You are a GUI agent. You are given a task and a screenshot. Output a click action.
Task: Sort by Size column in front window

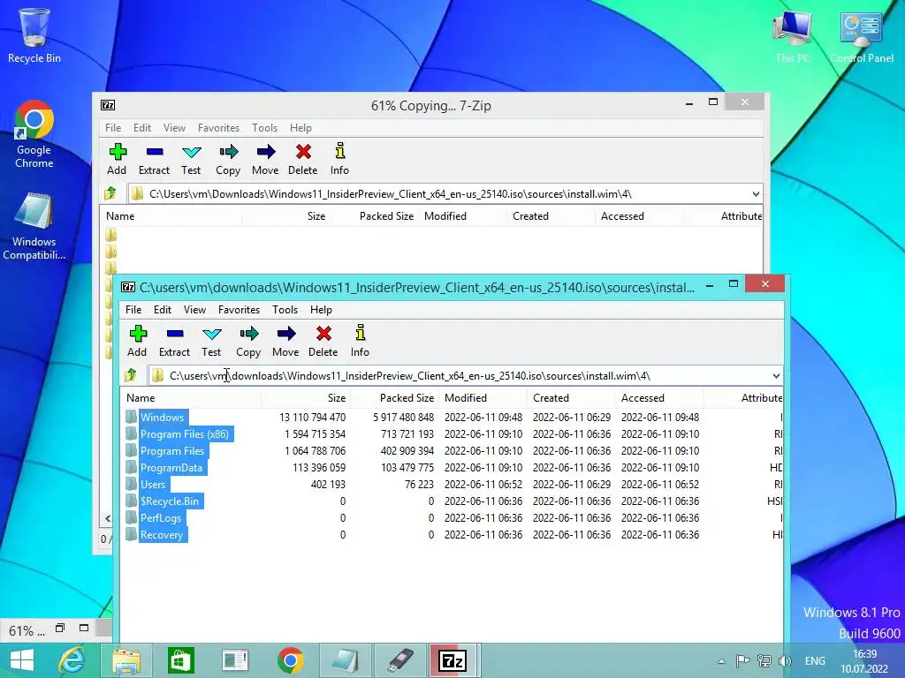pos(306,398)
